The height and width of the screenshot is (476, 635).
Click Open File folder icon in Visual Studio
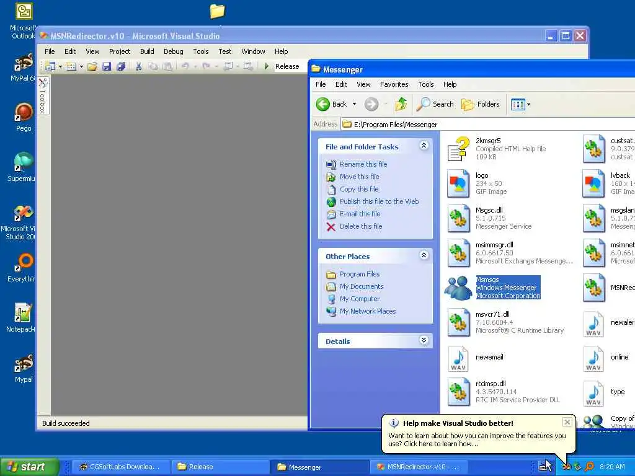click(92, 66)
